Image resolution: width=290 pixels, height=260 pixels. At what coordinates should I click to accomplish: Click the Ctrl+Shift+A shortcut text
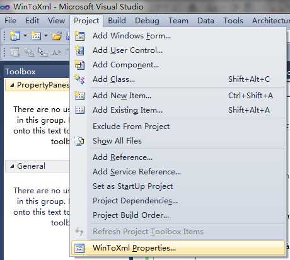pyautogui.click(x=250, y=96)
